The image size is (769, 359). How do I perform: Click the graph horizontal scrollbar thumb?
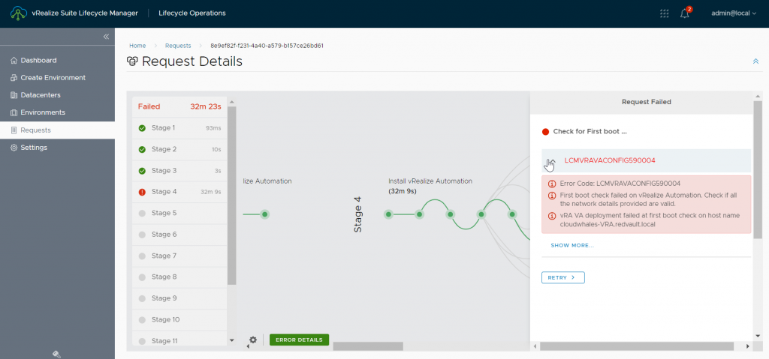pyautogui.click(x=368, y=346)
